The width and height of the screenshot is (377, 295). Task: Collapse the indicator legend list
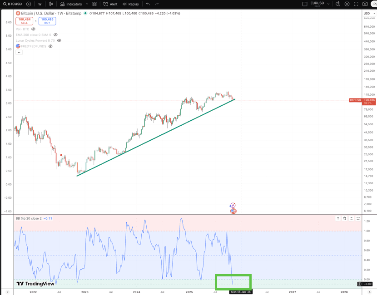[x=19, y=52]
